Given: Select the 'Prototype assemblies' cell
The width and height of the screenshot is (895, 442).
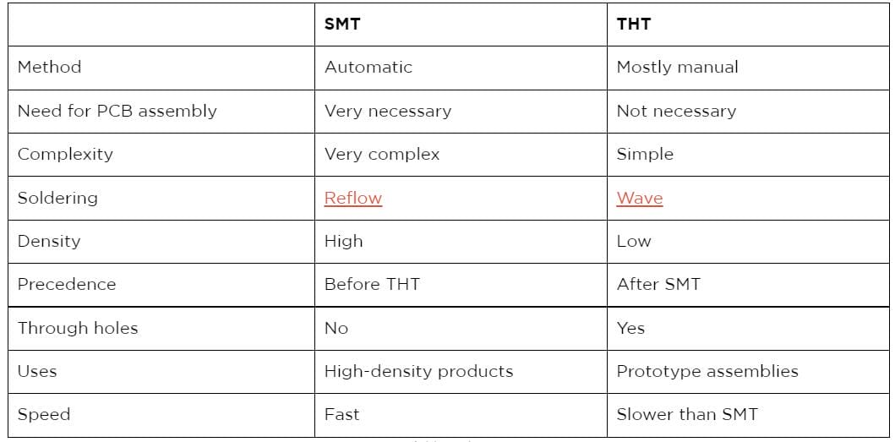Looking at the screenshot, I should tap(707, 371).
